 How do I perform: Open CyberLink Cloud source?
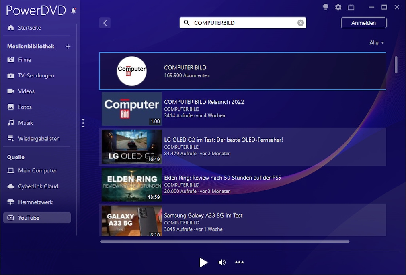point(38,186)
